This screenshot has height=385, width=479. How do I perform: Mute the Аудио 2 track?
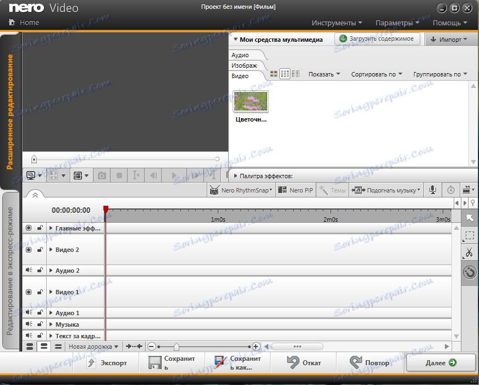point(29,270)
